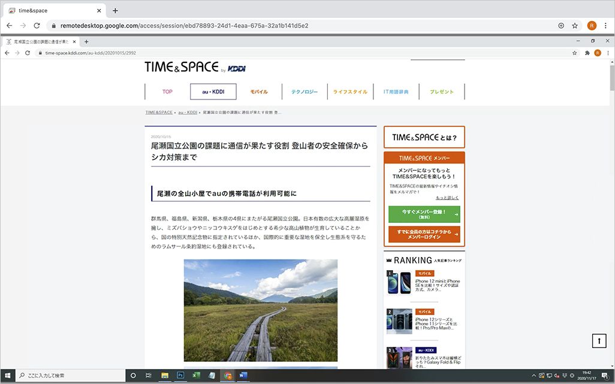
Task: Open the taskbar clock showing 19:42
Action: [x=587, y=376]
